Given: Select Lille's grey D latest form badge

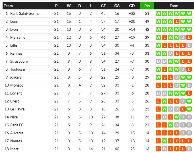Looking at the screenshot, I should click(189, 45).
